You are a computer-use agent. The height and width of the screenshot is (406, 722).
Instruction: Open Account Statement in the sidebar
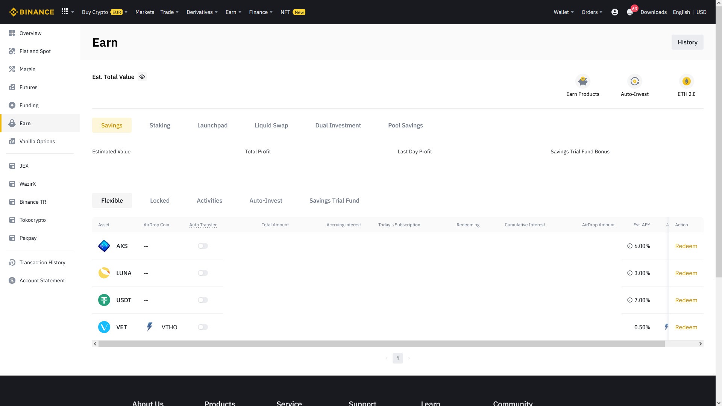[40, 280]
